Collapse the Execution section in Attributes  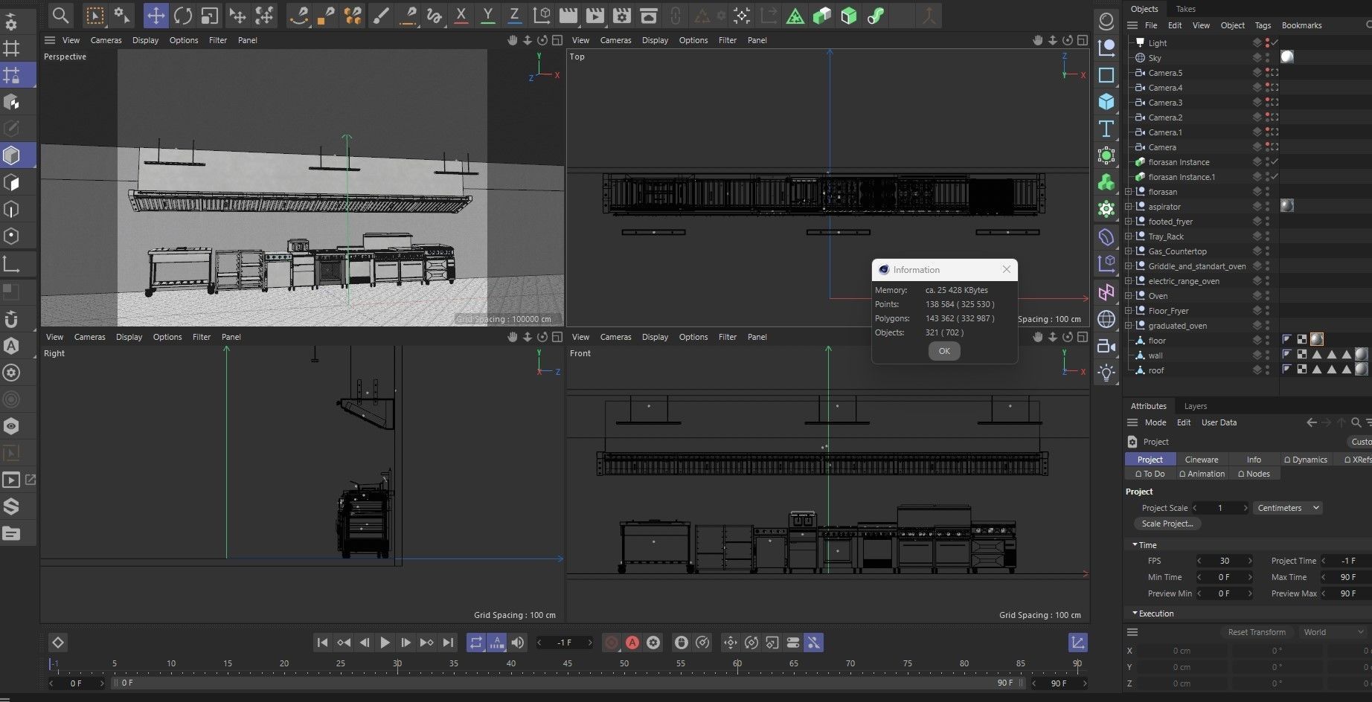click(x=1135, y=614)
